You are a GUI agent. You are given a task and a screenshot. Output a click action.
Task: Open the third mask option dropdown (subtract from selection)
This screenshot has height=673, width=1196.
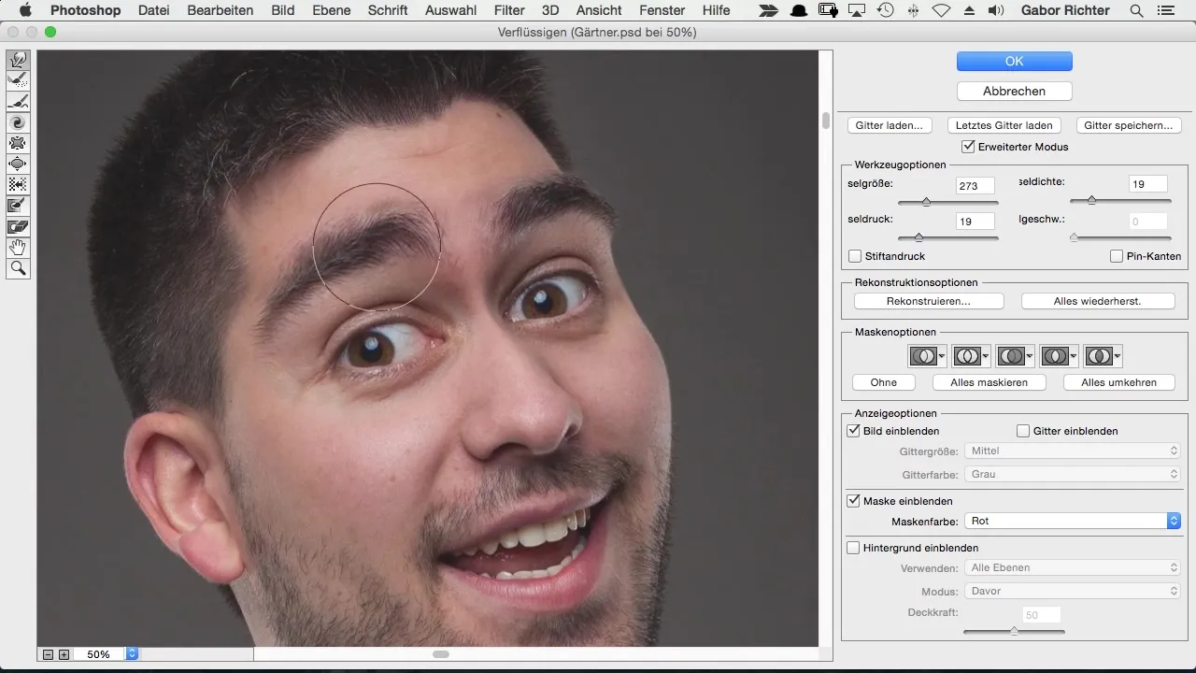click(1016, 356)
